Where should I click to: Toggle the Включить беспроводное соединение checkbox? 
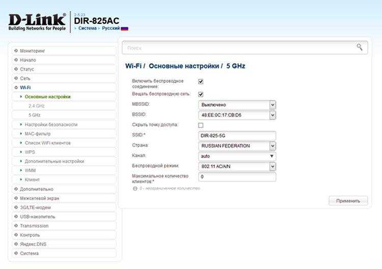point(201,81)
